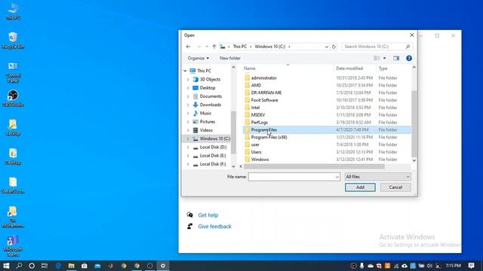The height and width of the screenshot is (271, 483).
Task: Open the view options dropdown arrow
Action: 384,58
